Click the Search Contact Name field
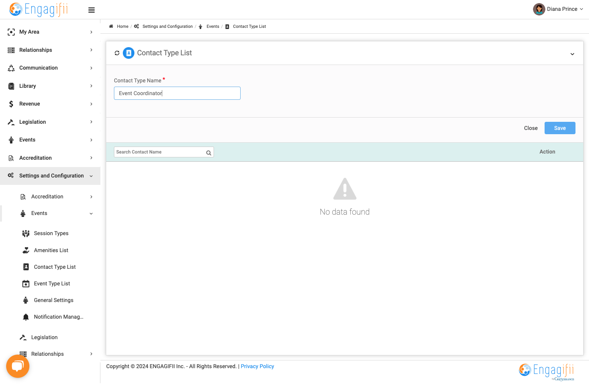 (x=164, y=152)
